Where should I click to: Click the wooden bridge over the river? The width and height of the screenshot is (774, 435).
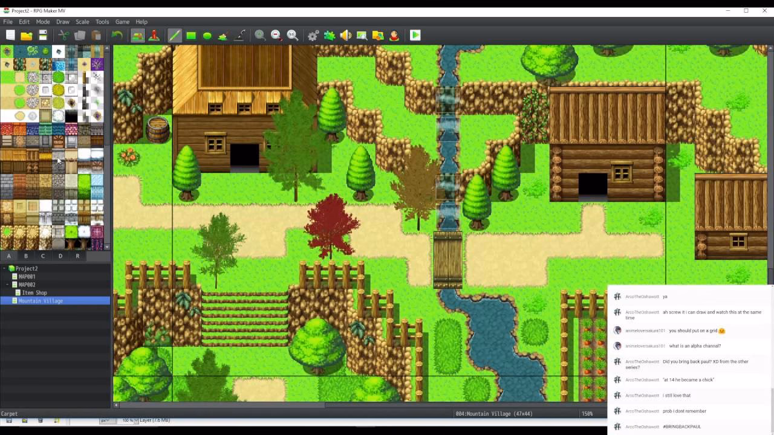(448, 260)
